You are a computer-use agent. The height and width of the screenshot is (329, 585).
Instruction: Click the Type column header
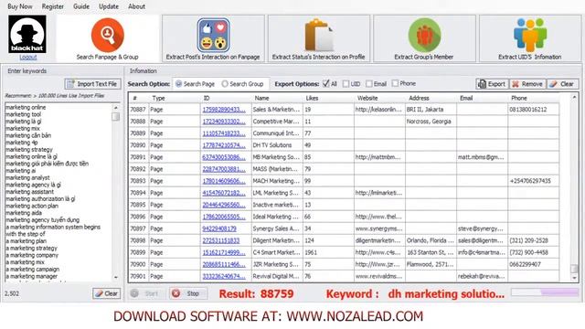(x=175, y=98)
